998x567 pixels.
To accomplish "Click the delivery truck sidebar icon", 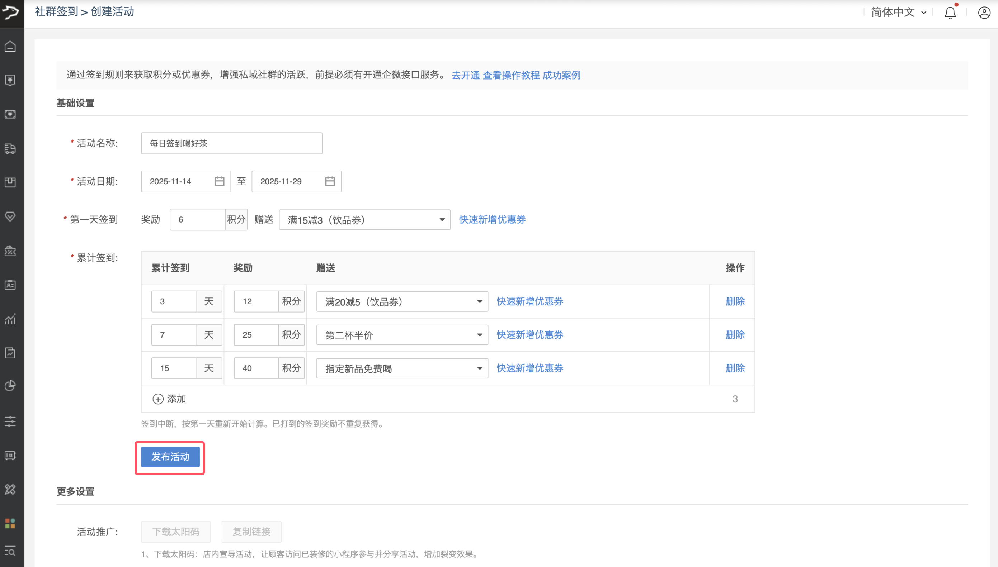I will (x=10, y=148).
